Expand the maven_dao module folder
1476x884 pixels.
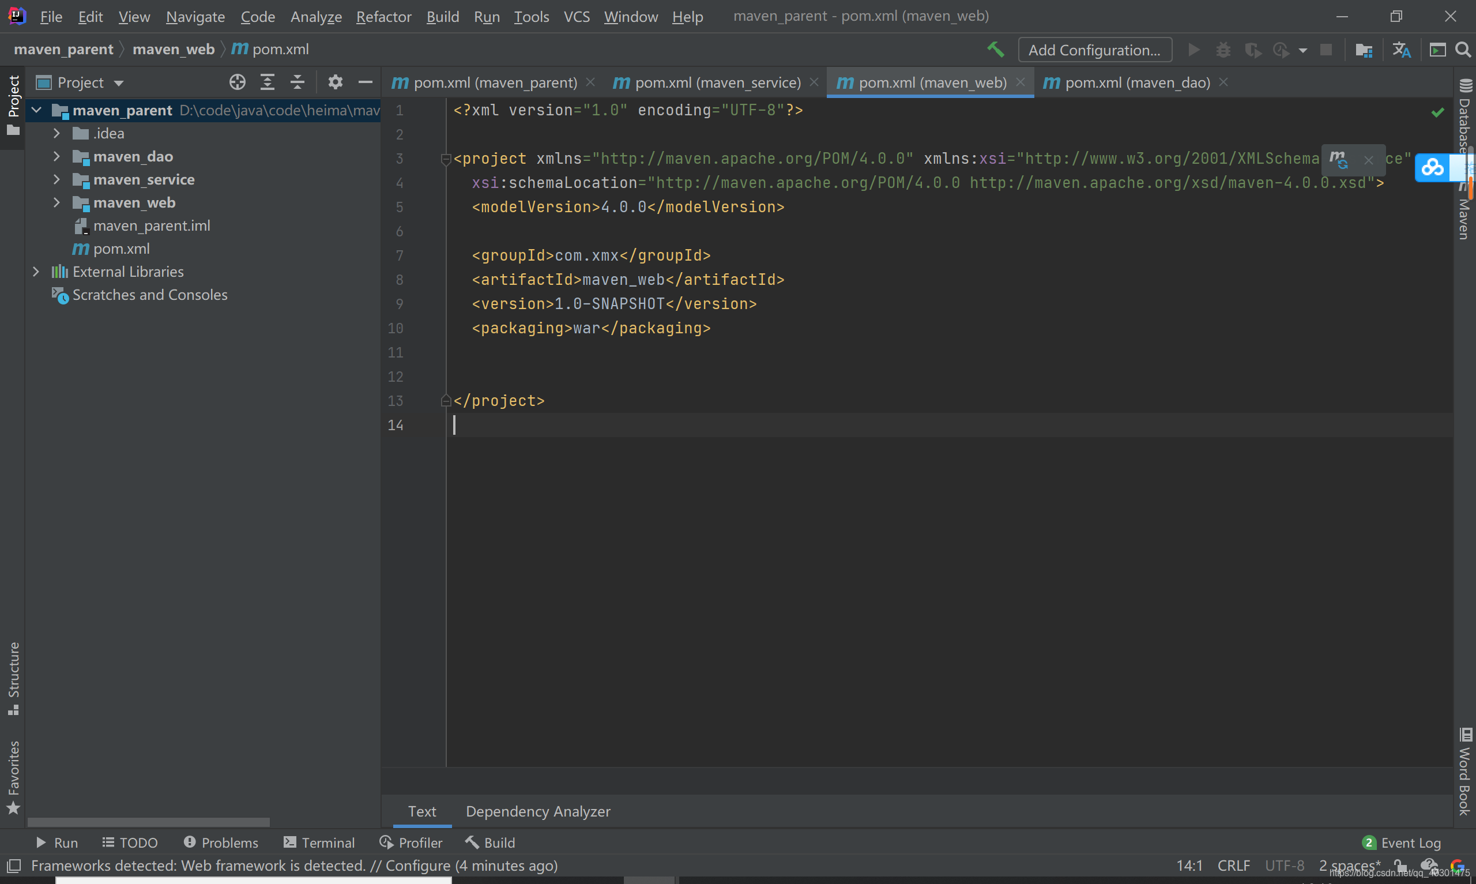click(57, 156)
